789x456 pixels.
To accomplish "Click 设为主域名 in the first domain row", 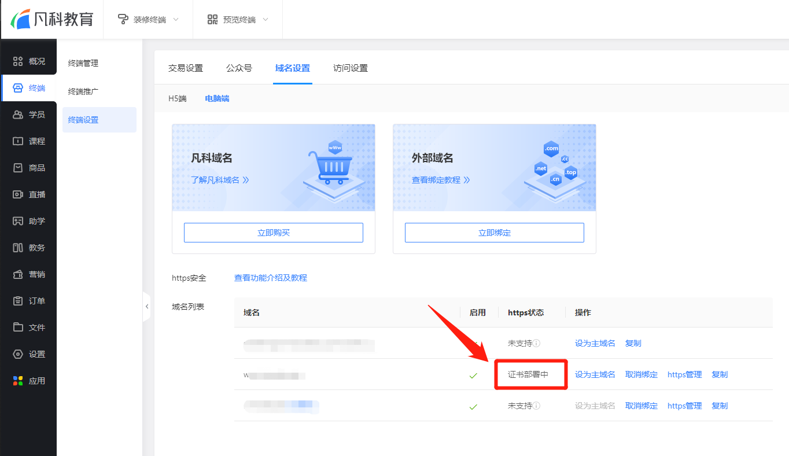I will [595, 343].
